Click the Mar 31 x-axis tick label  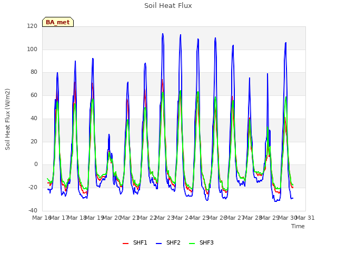click(305, 218)
